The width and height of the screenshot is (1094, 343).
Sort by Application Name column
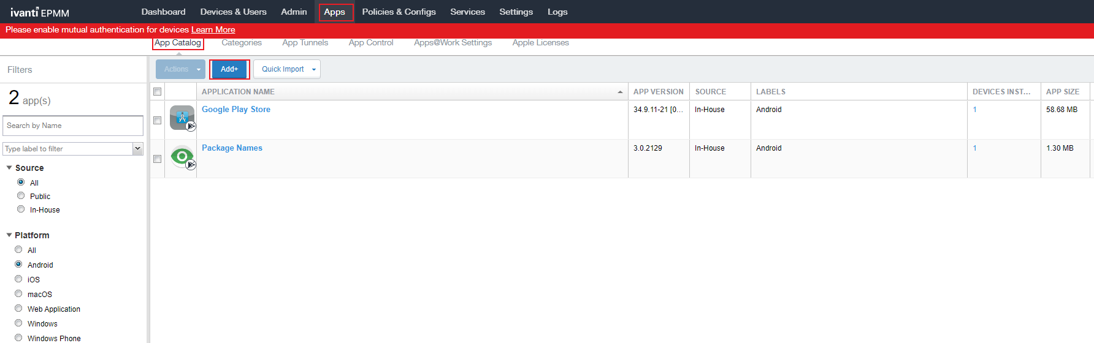coord(412,91)
